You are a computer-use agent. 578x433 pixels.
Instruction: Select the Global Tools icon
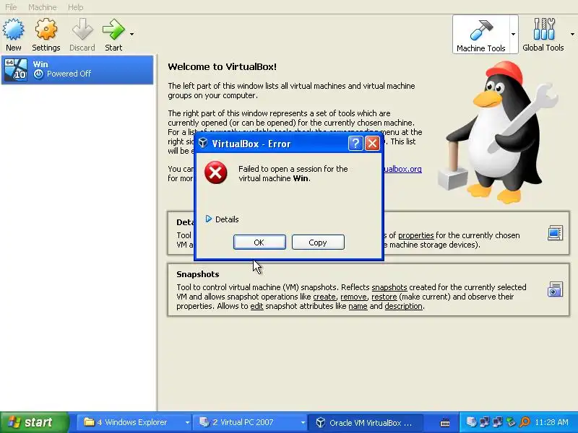544,30
